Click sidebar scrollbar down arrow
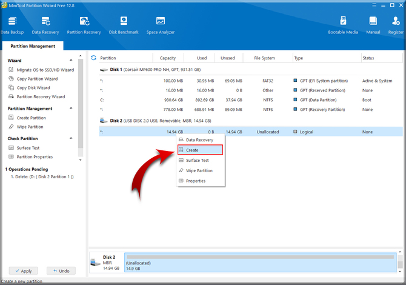The image size is (406, 285). 80,160
